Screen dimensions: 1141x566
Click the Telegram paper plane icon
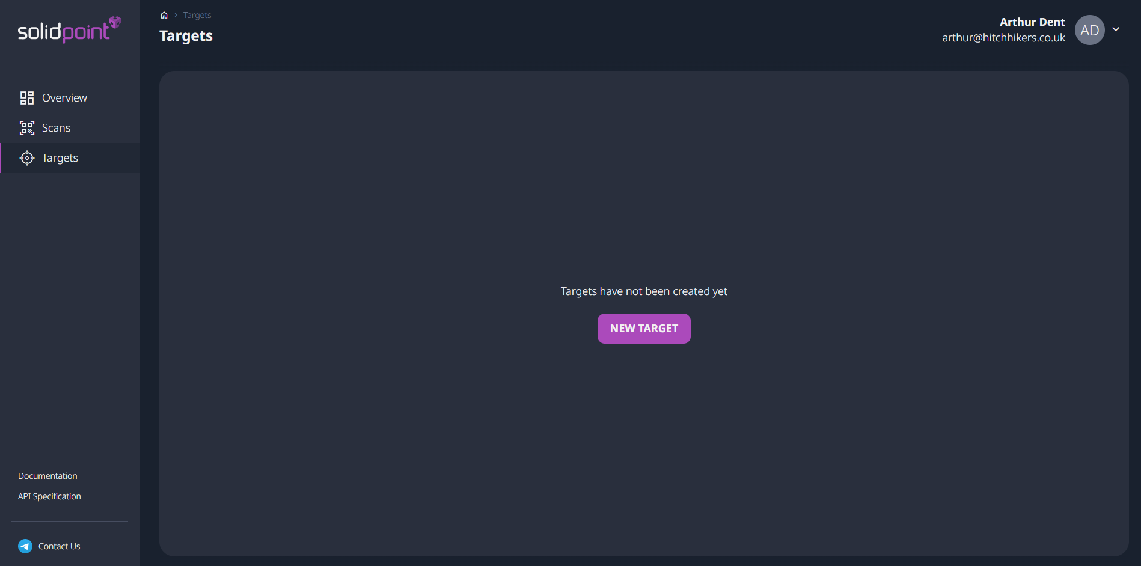coord(25,546)
